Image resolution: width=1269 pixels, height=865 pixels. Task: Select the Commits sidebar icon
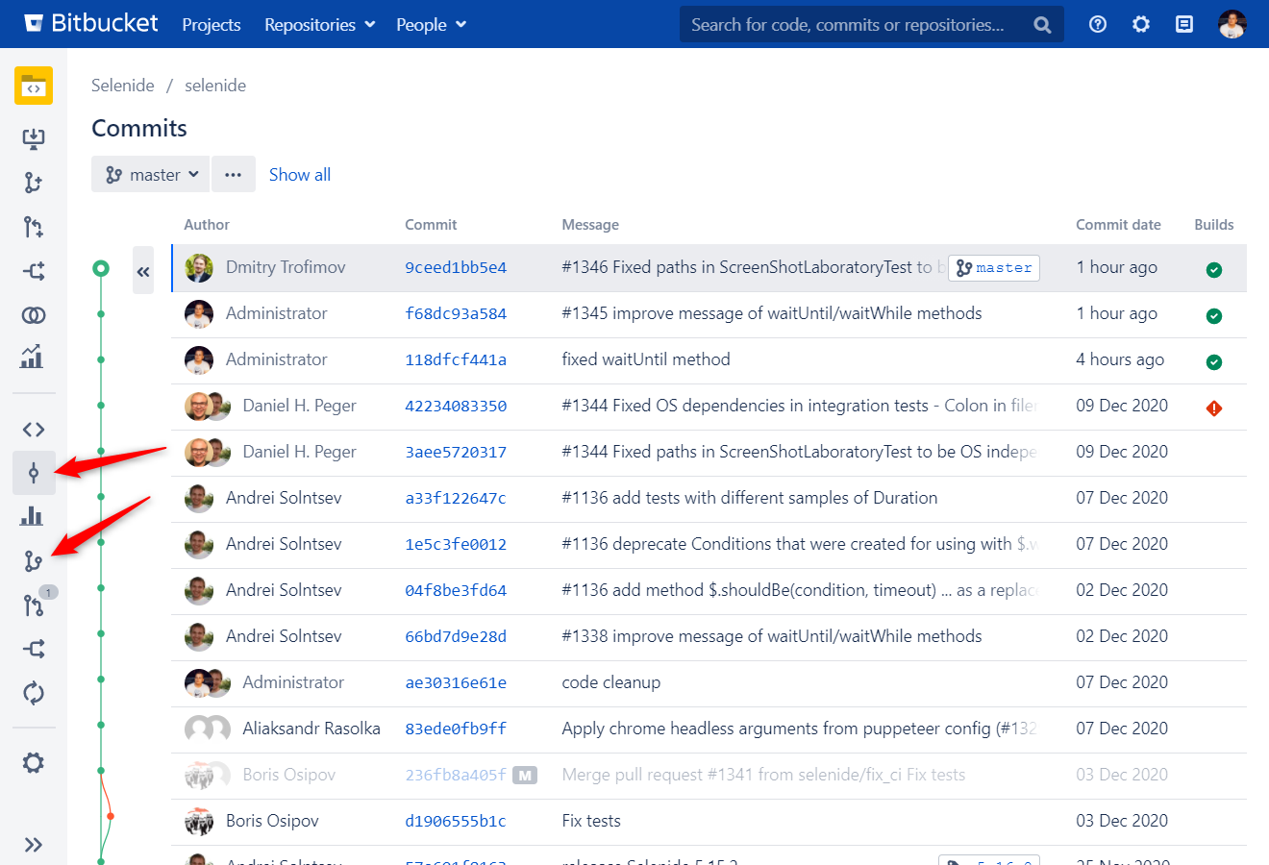click(x=34, y=473)
